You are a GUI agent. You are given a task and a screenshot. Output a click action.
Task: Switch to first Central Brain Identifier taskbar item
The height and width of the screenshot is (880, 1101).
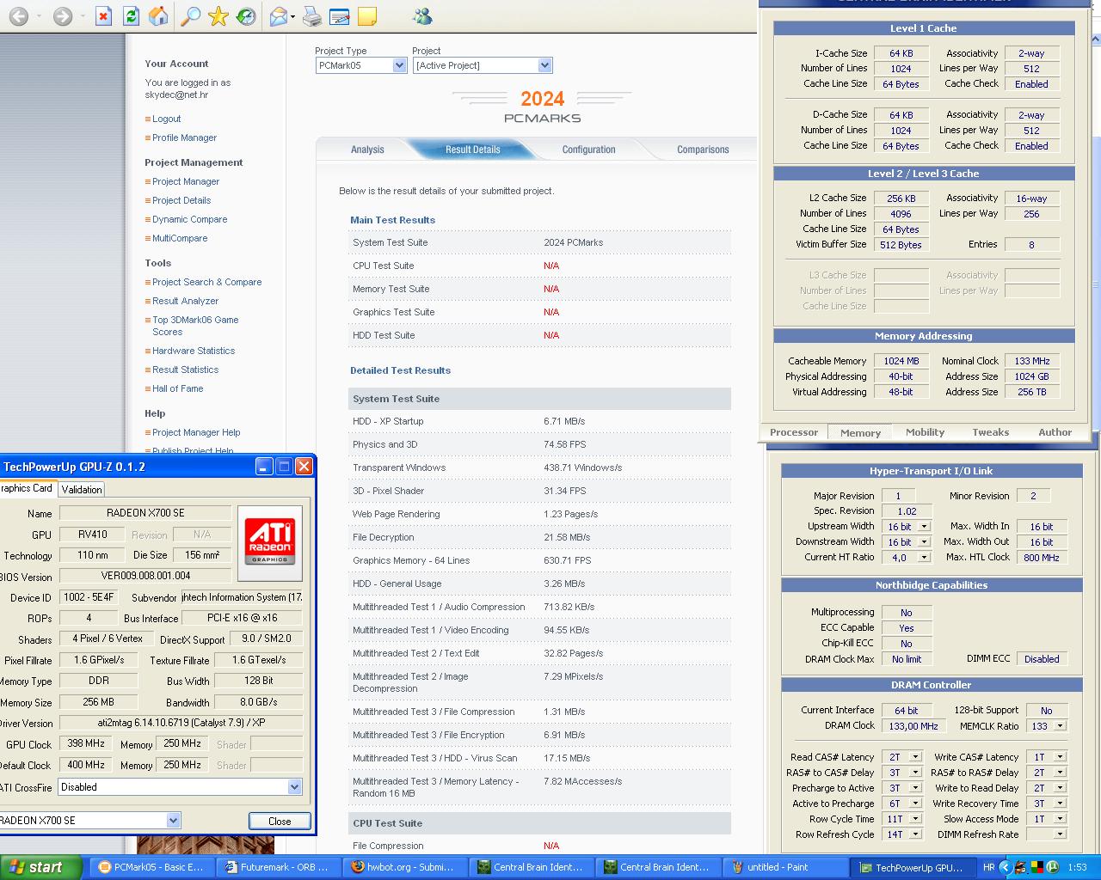[x=530, y=867]
